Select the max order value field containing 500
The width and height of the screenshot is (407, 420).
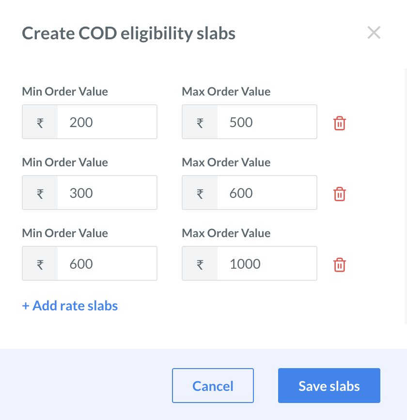click(266, 122)
